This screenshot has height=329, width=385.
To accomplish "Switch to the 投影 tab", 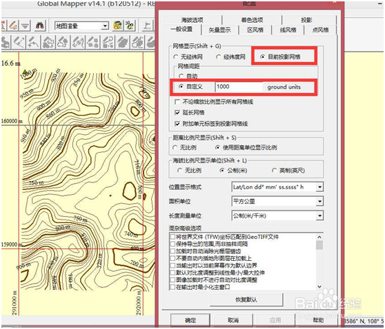I will pyautogui.click(x=306, y=20).
